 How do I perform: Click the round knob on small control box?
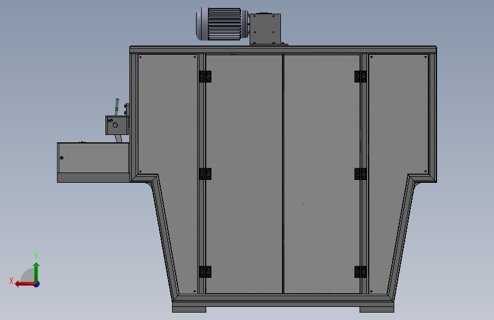click(115, 125)
